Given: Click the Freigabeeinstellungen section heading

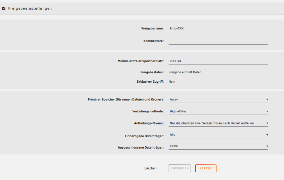Looking at the screenshot, I should click(30, 8).
